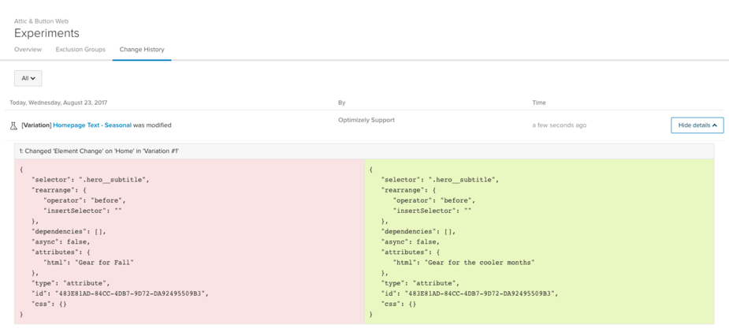The height and width of the screenshot is (336, 729).
Task: Click the new 'Gear for the cooler months' line
Action: (463, 263)
